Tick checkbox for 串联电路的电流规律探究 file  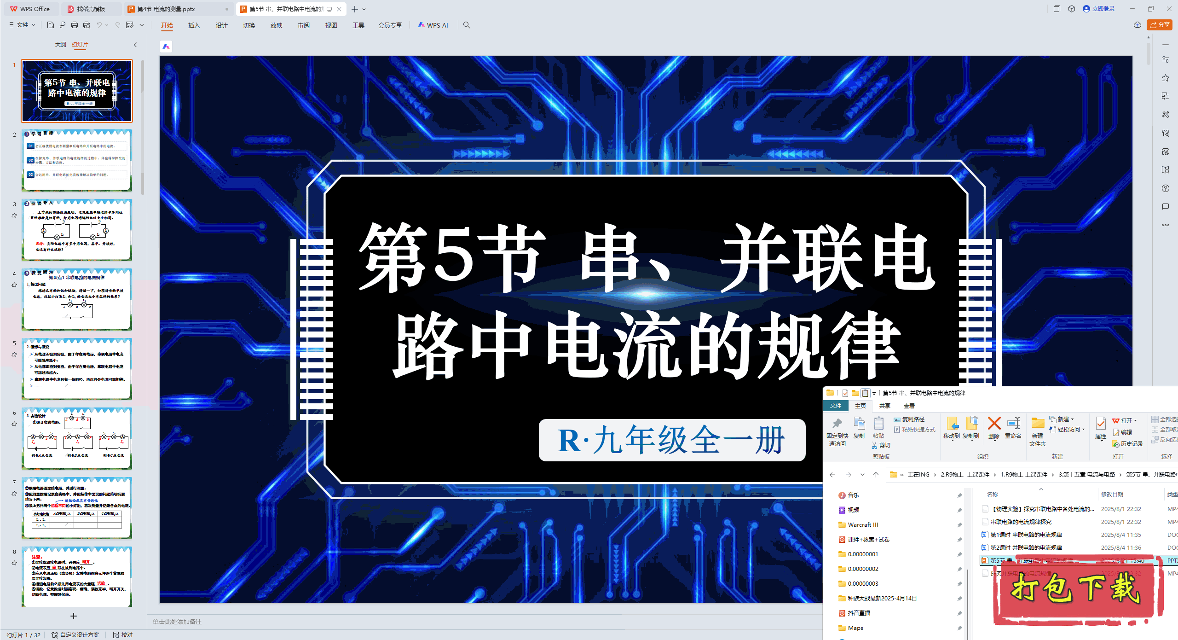click(985, 522)
